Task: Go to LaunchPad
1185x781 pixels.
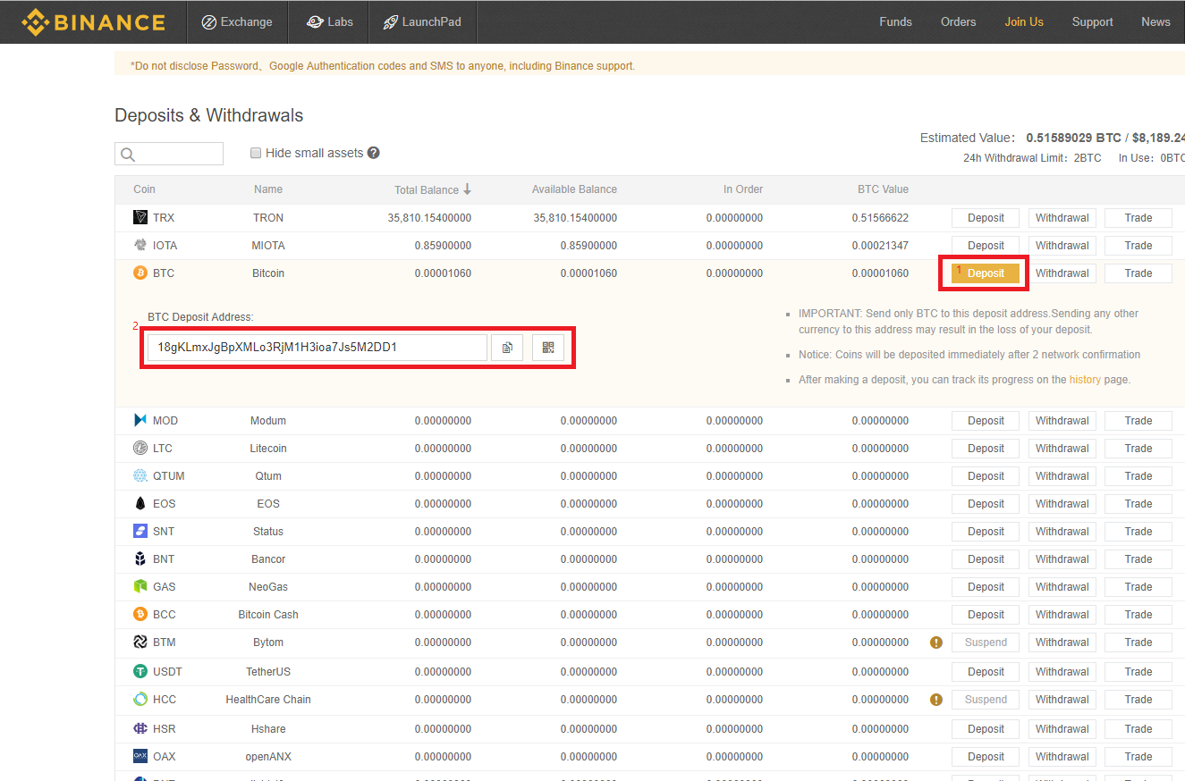Action: point(422,22)
